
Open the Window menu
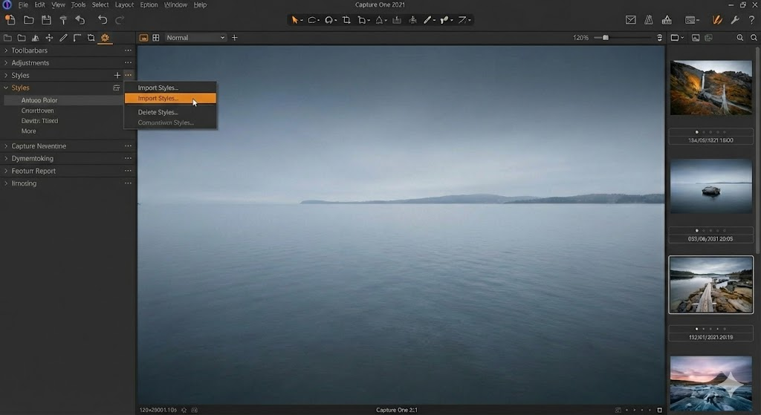pyautogui.click(x=175, y=5)
